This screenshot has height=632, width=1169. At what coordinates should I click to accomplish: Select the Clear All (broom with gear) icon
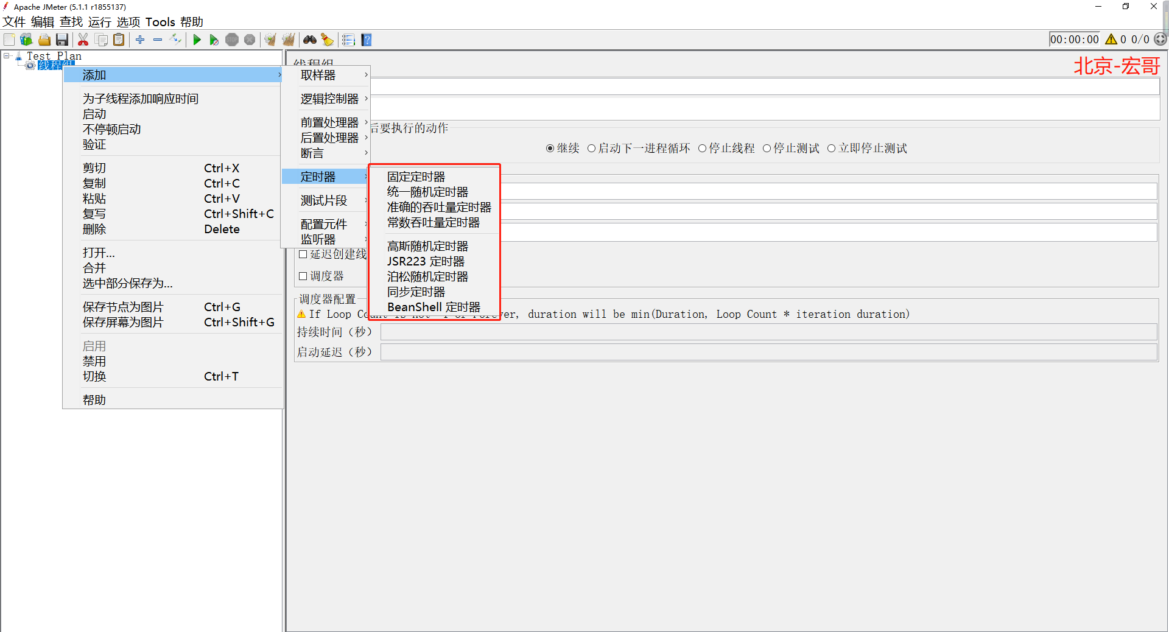point(288,40)
